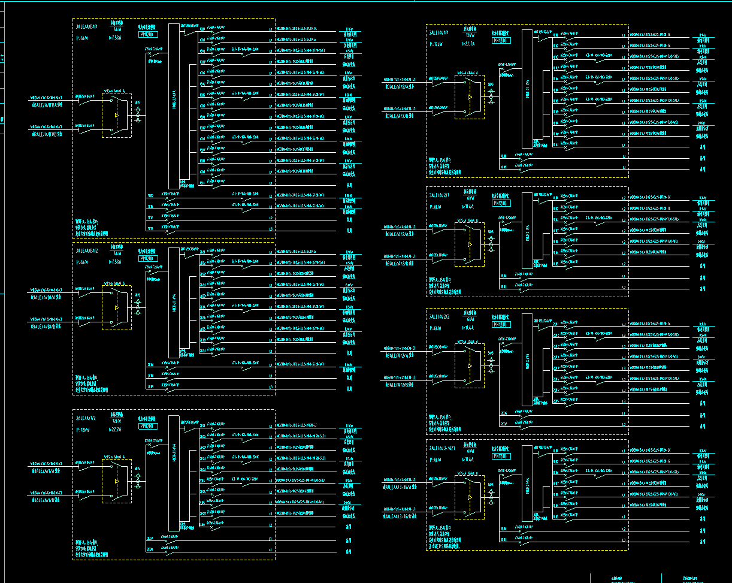
Task: Click the current transformer circles in panel 3ALE/A/1/2
Action: [138, 481]
